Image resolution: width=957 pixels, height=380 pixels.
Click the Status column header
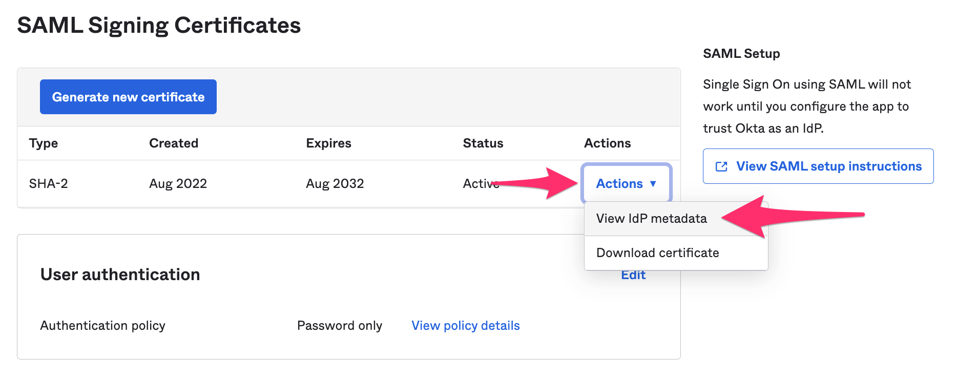coord(483,143)
